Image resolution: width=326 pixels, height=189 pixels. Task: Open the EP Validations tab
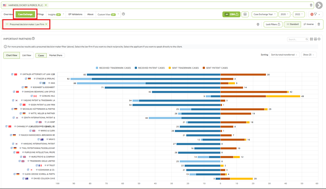coord(75,14)
